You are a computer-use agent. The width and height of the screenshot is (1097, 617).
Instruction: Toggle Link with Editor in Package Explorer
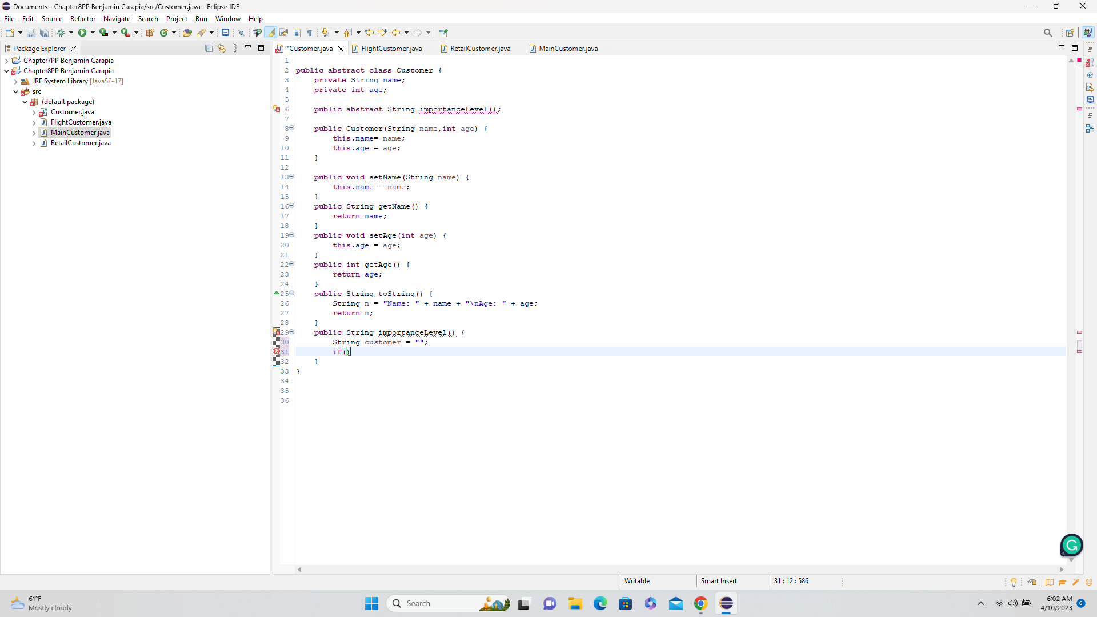click(222, 49)
